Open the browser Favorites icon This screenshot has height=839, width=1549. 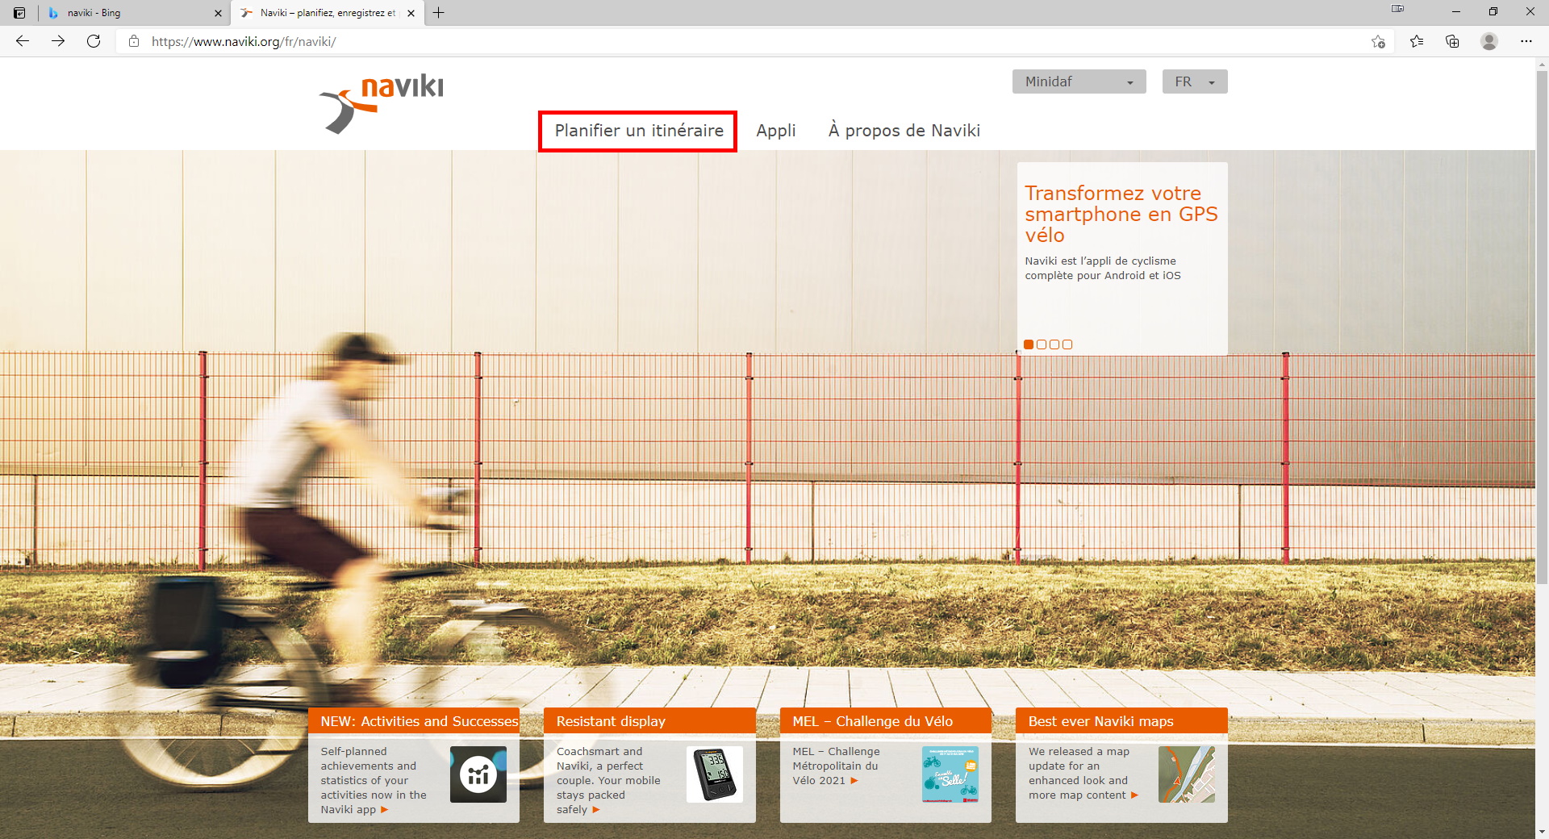pyautogui.click(x=1416, y=41)
